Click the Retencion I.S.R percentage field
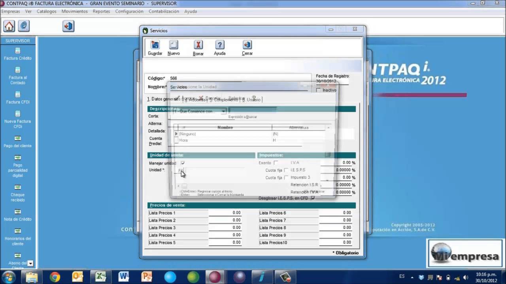Viewport: 506px width, 284px height. tap(336, 185)
